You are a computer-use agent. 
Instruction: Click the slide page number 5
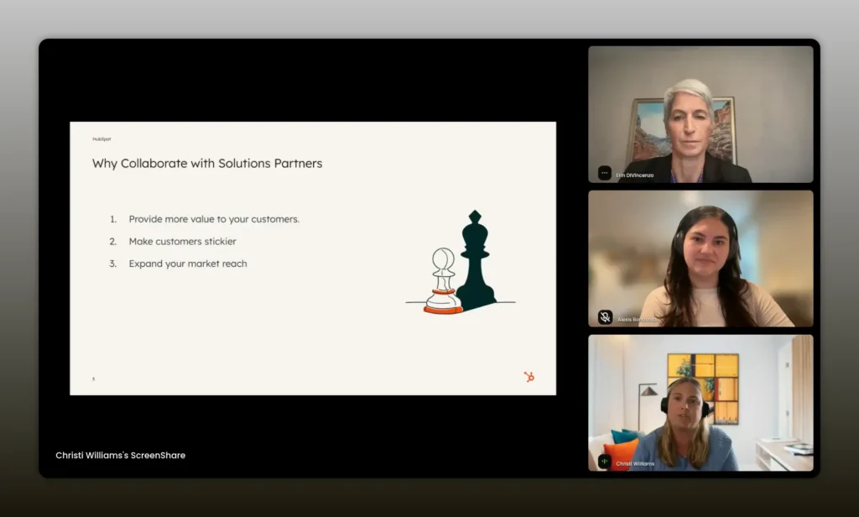(x=93, y=379)
